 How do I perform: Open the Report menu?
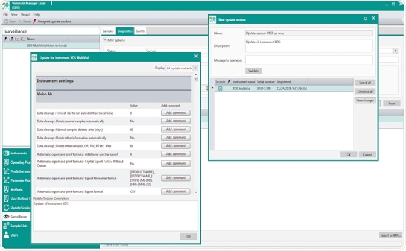(x=25, y=14)
